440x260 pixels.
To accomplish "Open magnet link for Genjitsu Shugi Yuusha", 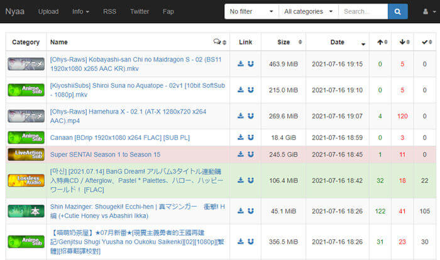I will [251, 241].
